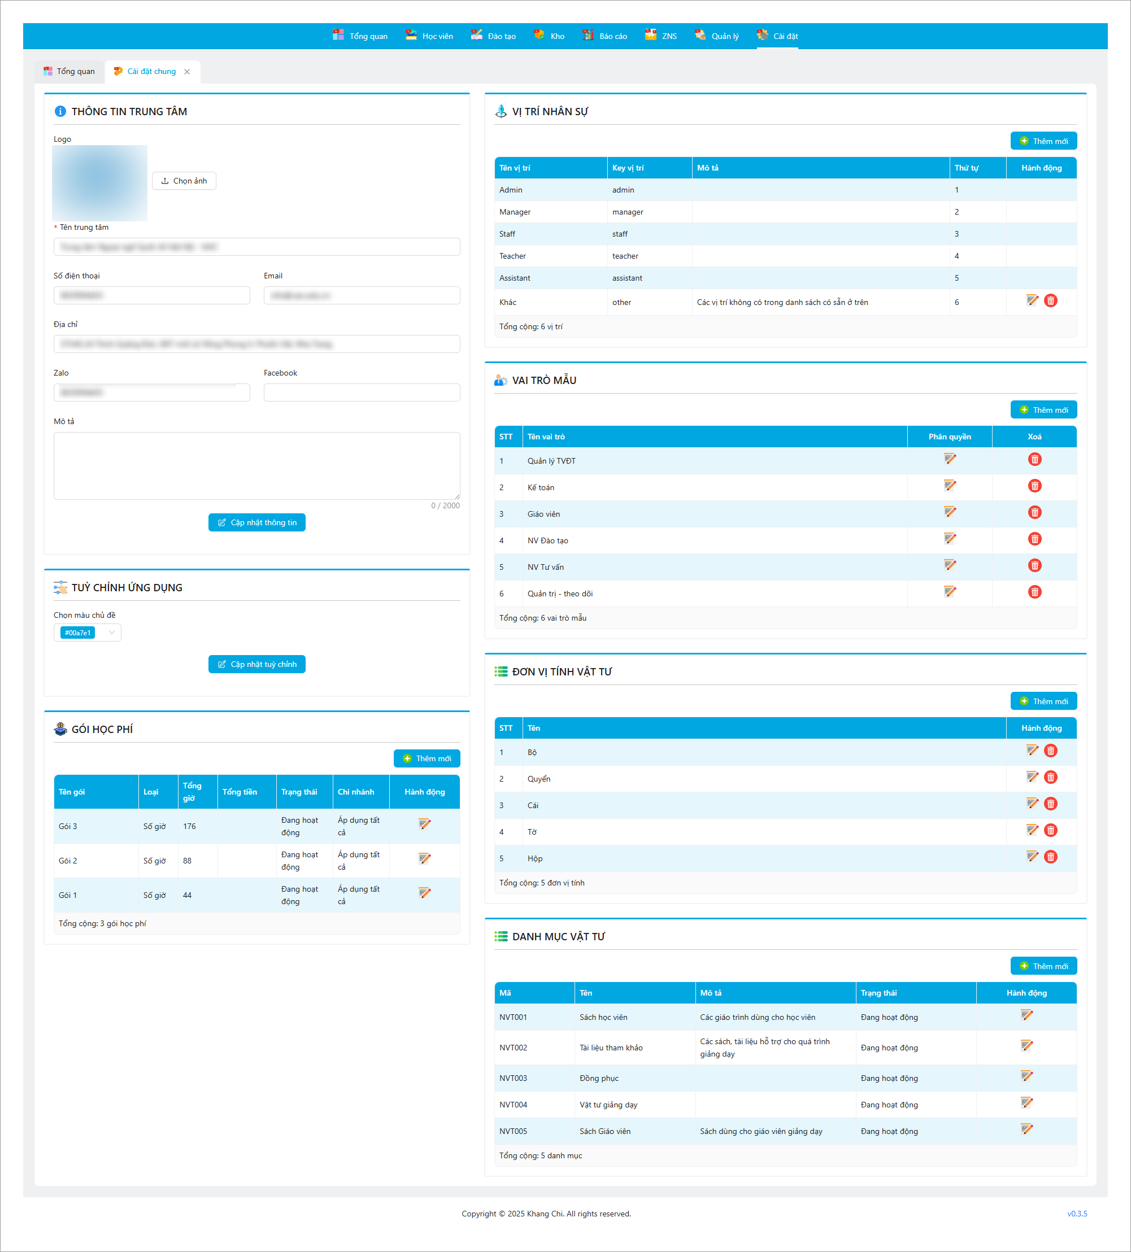The height and width of the screenshot is (1252, 1131).
Task: Open the theme color dropdown arrow
Action: pyautogui.click(x=112, y=633)
